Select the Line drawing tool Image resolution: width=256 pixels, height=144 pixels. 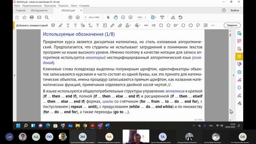tap(146, 25)
